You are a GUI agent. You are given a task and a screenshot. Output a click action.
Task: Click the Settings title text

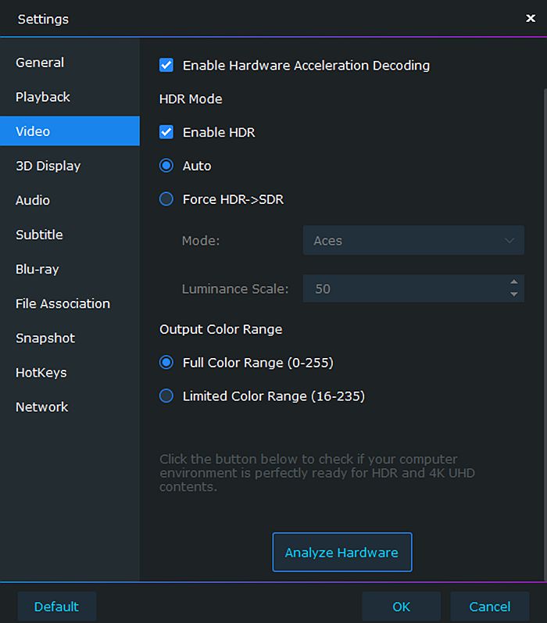click(43, 19)
